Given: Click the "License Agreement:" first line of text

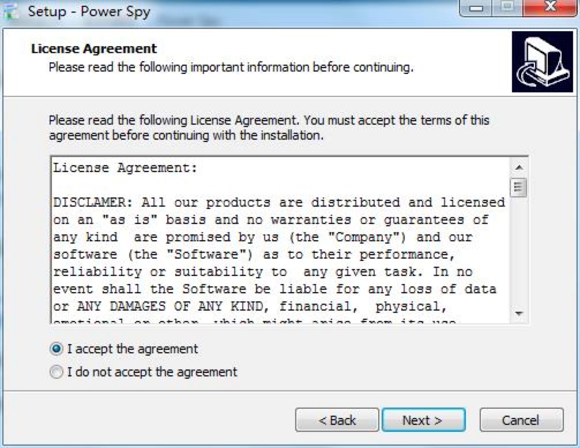Looking at the screenshot, I should click(x=125, y=168).
